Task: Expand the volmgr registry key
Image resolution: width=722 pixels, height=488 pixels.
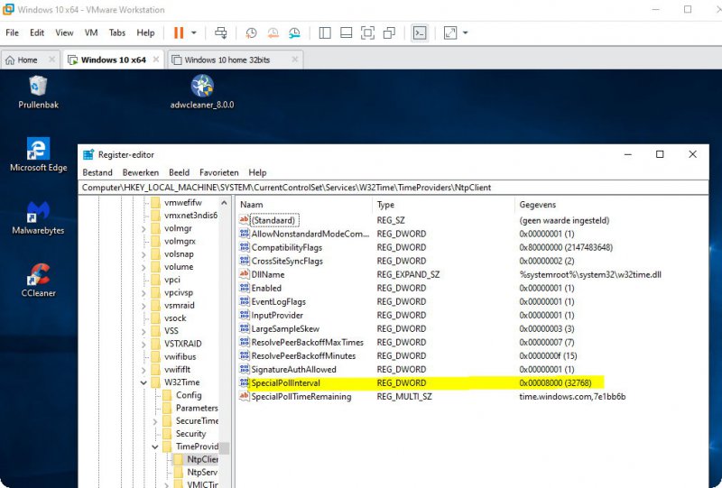Action: coord(144,229)
